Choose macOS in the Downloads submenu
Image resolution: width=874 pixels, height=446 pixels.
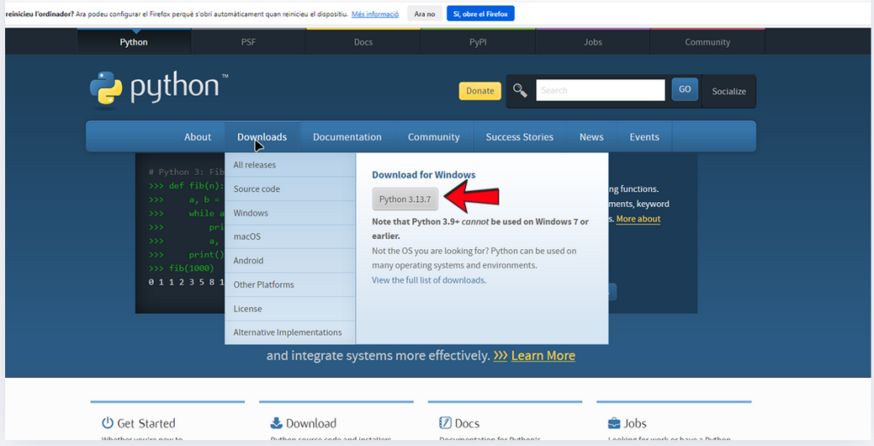point(247,236)
